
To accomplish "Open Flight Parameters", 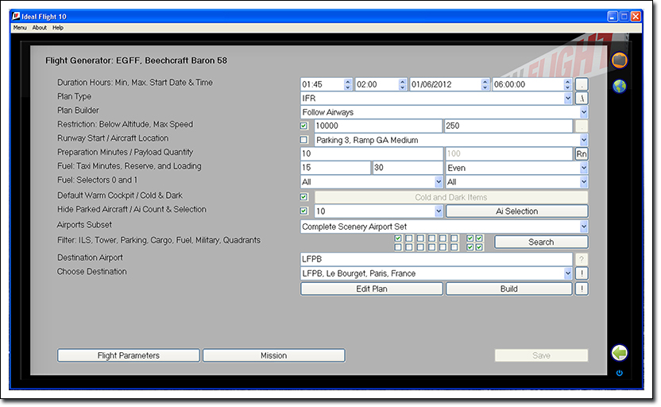I will [x=129, y=355].
